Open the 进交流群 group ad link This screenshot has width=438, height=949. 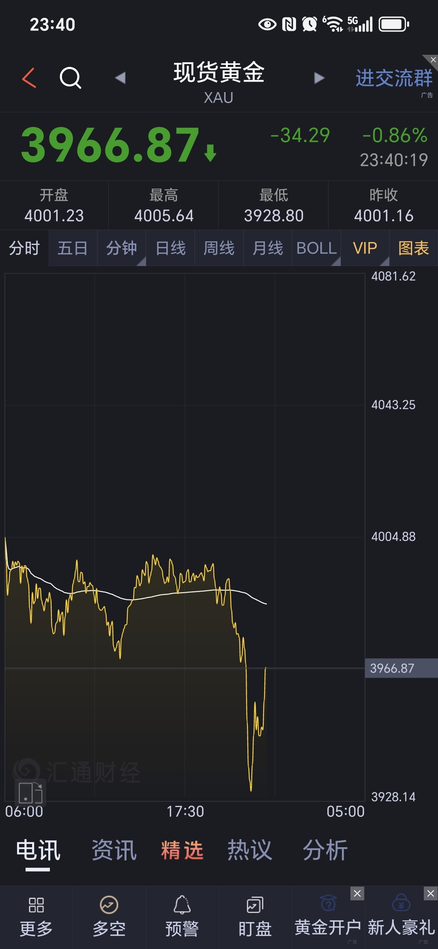[394, 78]
